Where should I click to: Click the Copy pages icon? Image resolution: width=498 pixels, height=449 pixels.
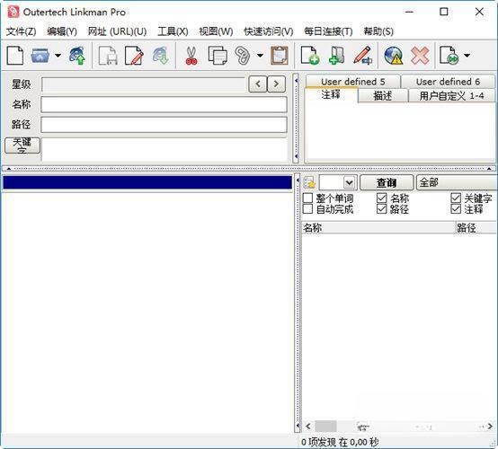(x=218, y=56)
